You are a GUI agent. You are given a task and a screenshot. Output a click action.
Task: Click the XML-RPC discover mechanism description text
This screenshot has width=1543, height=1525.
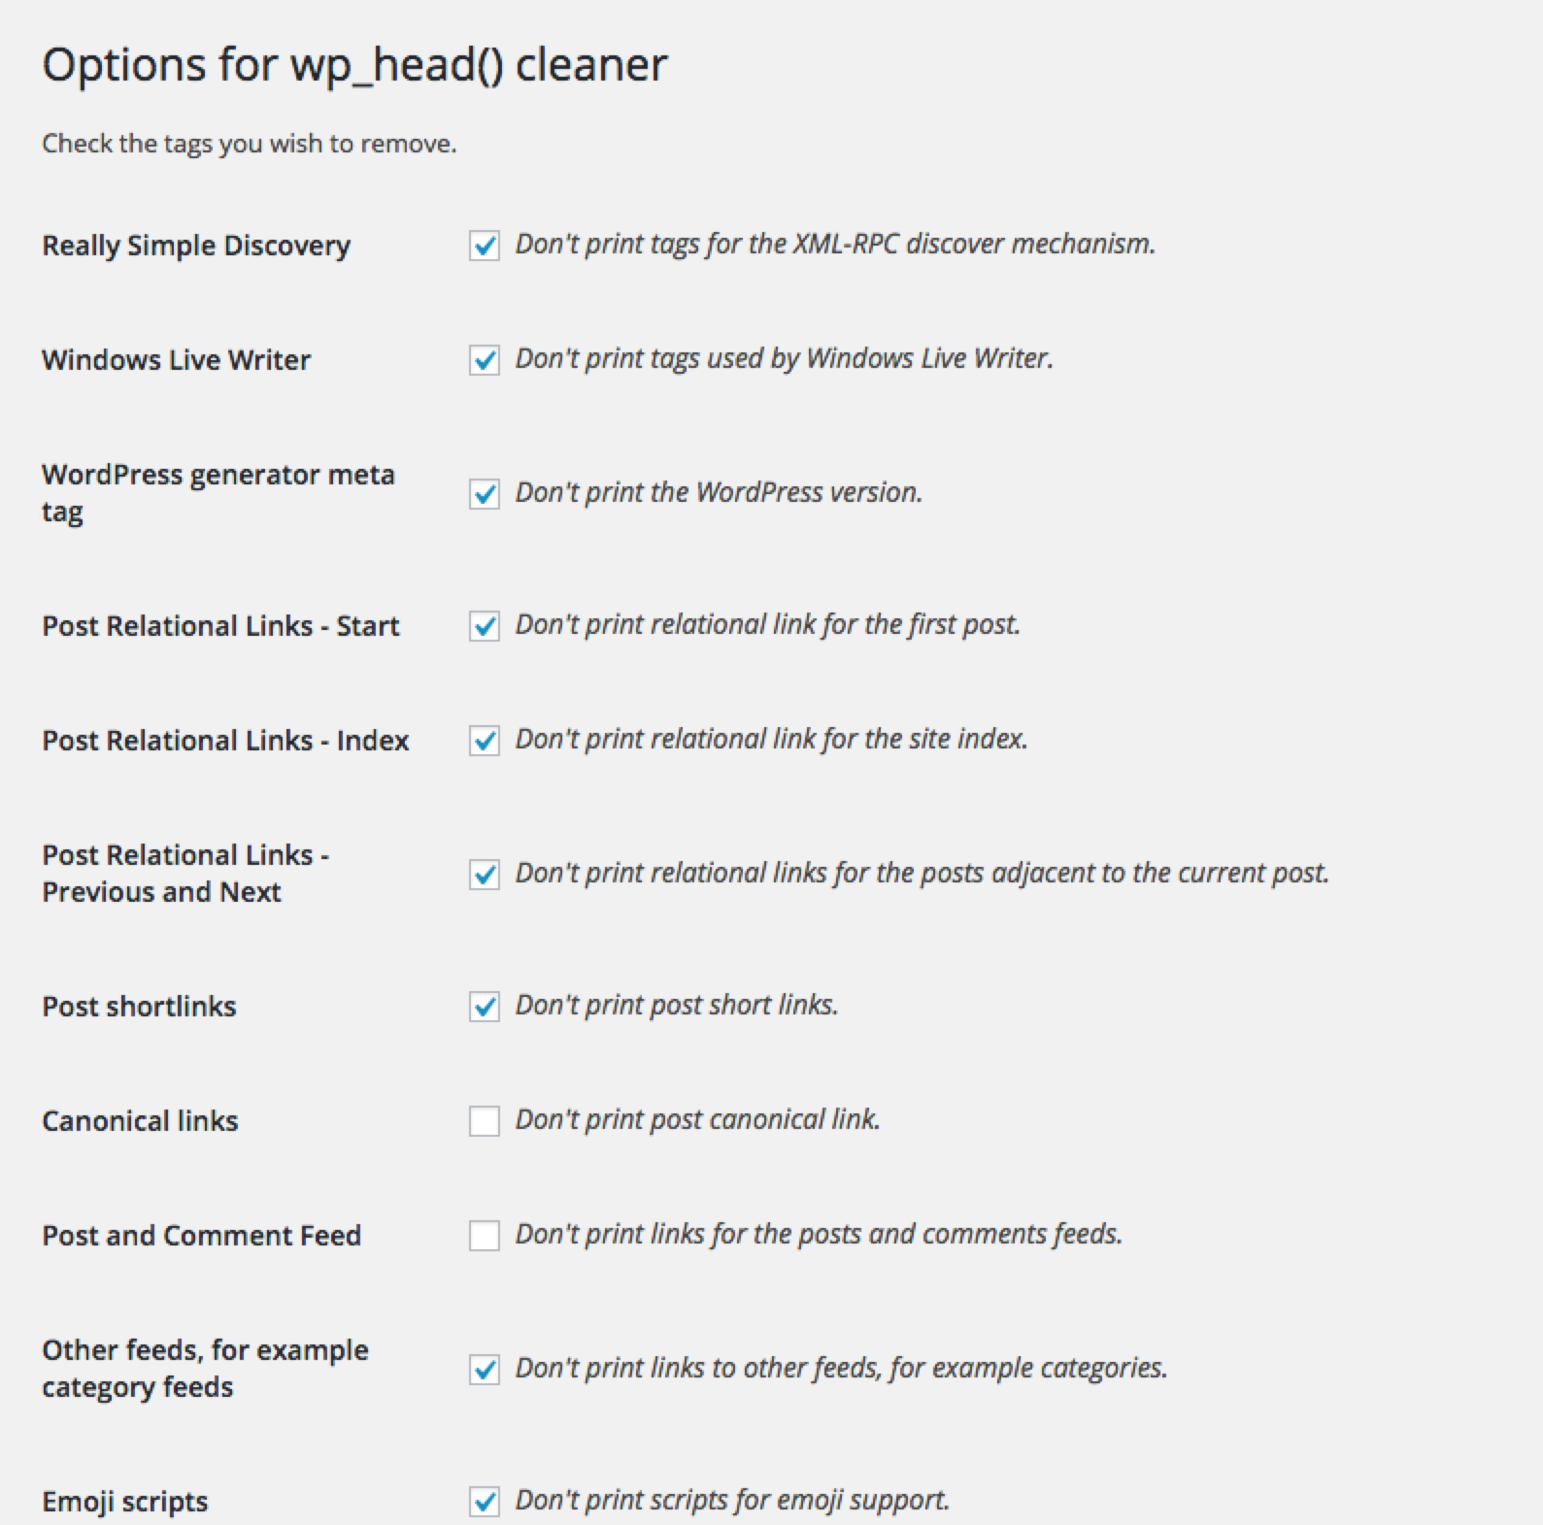tap(834, 245)
